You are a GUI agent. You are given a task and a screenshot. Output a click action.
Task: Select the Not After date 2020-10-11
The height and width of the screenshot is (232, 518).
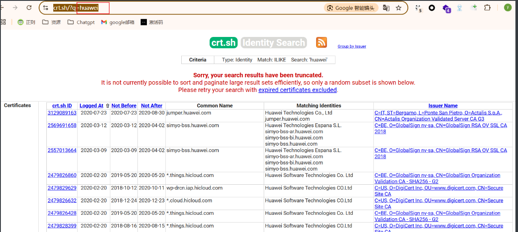tap(152, 188)
